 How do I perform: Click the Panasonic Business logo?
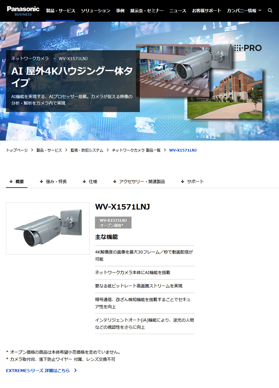pos(23,11)
